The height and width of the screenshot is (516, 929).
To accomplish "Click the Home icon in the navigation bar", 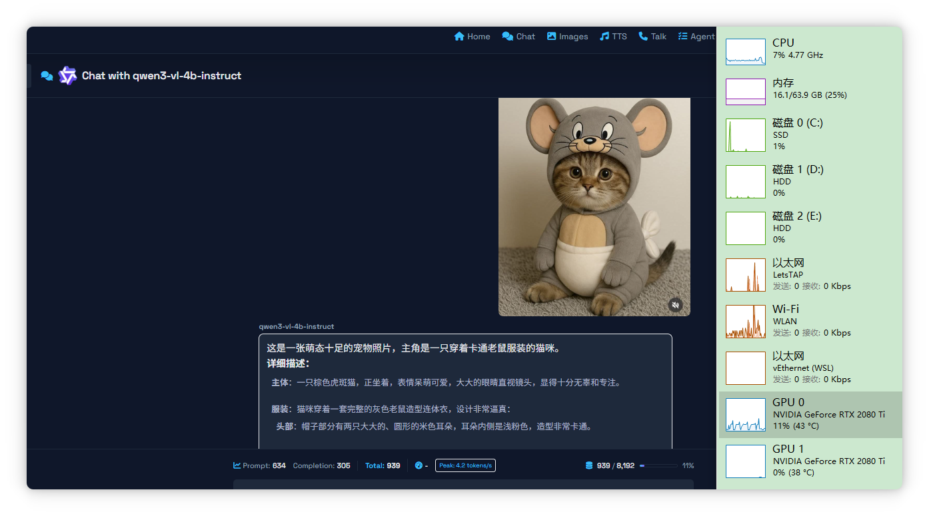I will click(x=459, y=36).
